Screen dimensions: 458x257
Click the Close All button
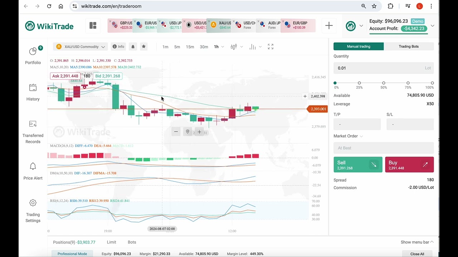click(417, 254)
